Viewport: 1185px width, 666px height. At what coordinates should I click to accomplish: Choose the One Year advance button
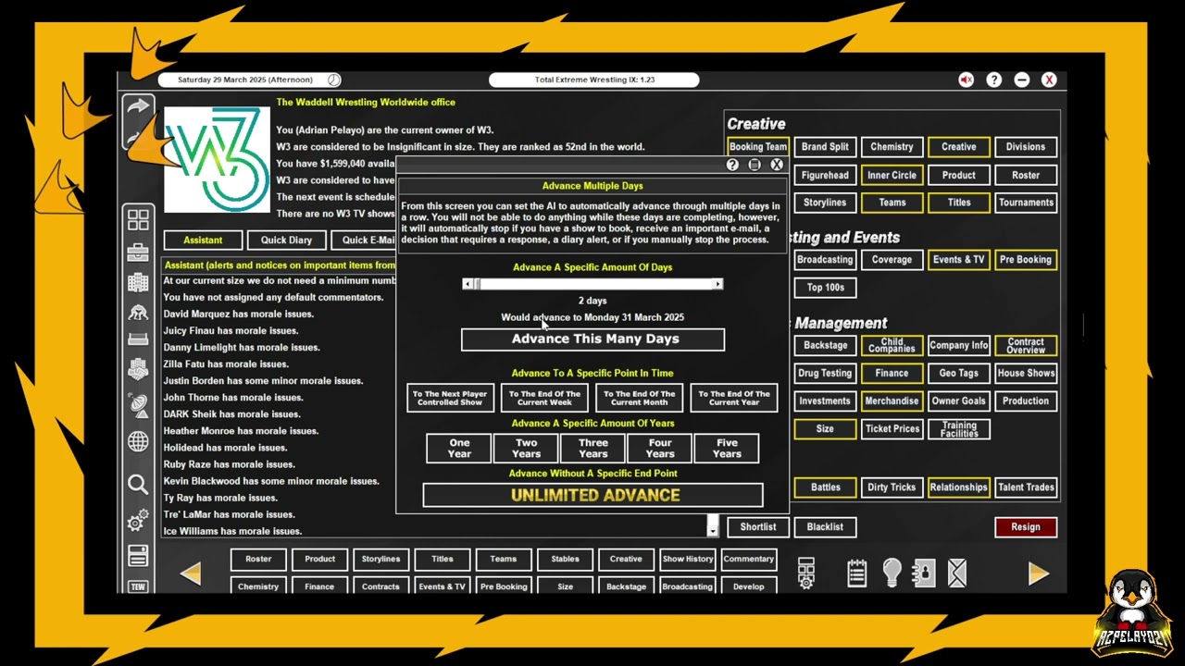click(459, 449)
